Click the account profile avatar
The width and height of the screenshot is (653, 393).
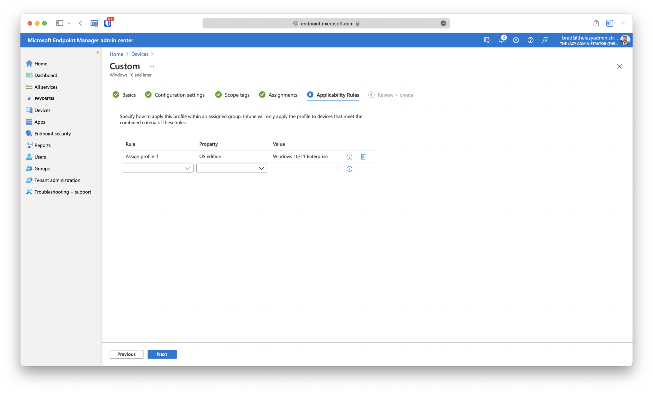coord(625,40)
